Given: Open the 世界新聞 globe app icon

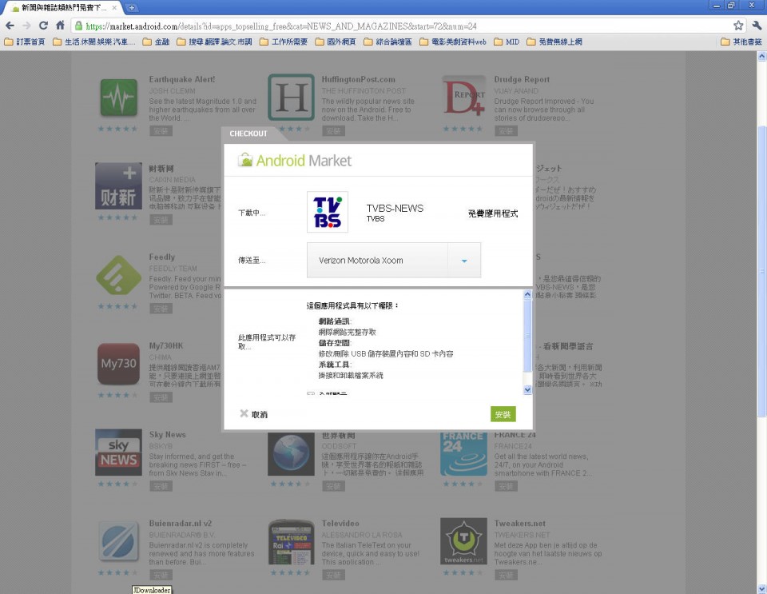Looking at the screenshot, I should 291,454.
